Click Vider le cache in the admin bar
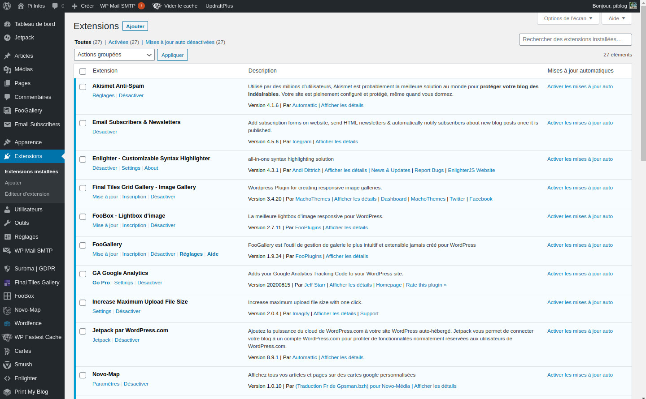Screen dimensions: 646x399 pyautogui.click(x=179, y=6)
